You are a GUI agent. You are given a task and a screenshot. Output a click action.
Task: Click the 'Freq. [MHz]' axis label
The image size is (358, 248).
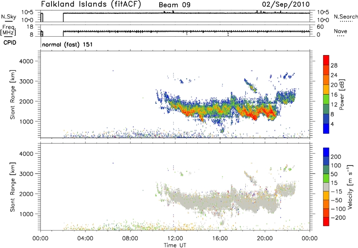coord(8,30)
